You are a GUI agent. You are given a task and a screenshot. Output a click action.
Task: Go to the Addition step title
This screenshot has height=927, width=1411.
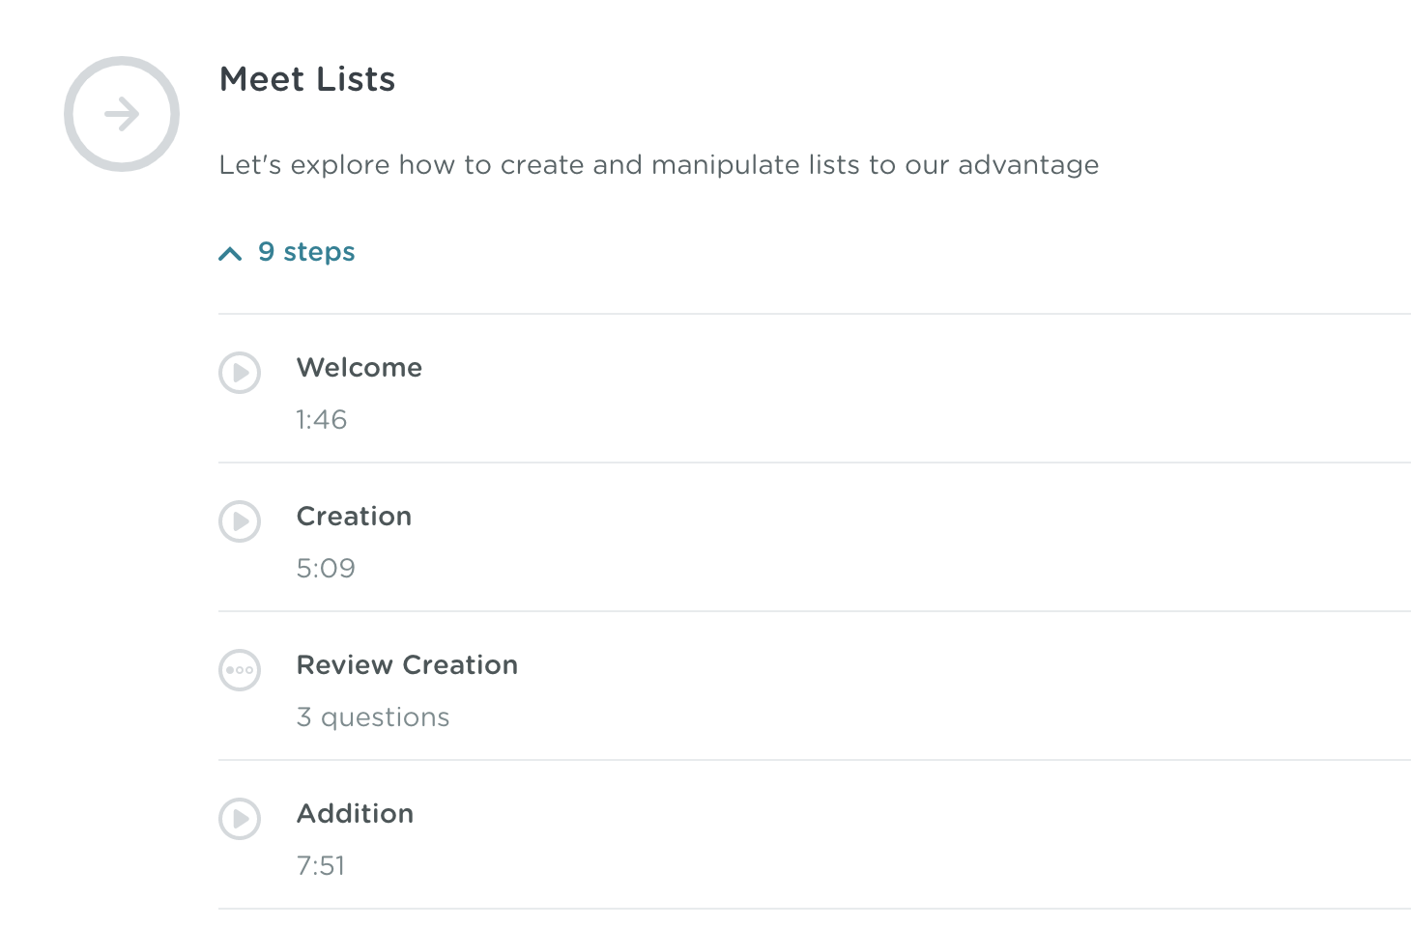click(x=355, y=814)
